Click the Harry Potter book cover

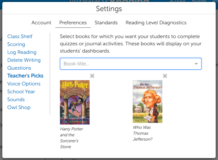coord(75,102)
